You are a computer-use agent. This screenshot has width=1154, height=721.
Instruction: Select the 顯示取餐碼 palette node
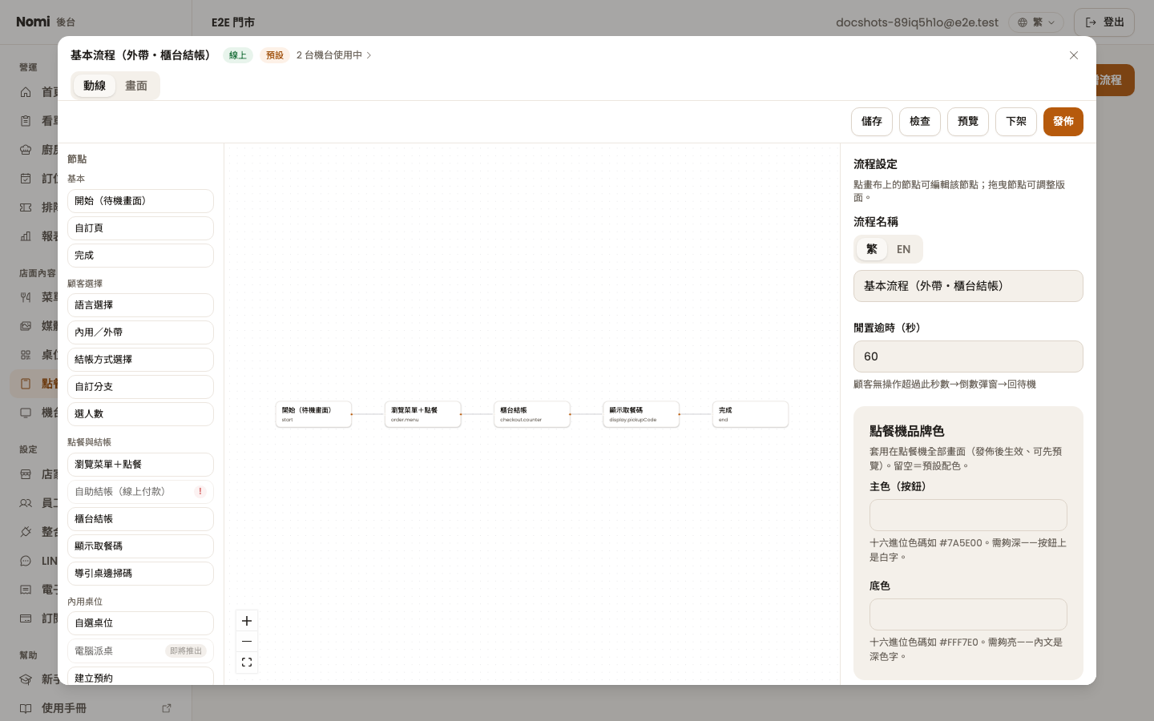140,546
